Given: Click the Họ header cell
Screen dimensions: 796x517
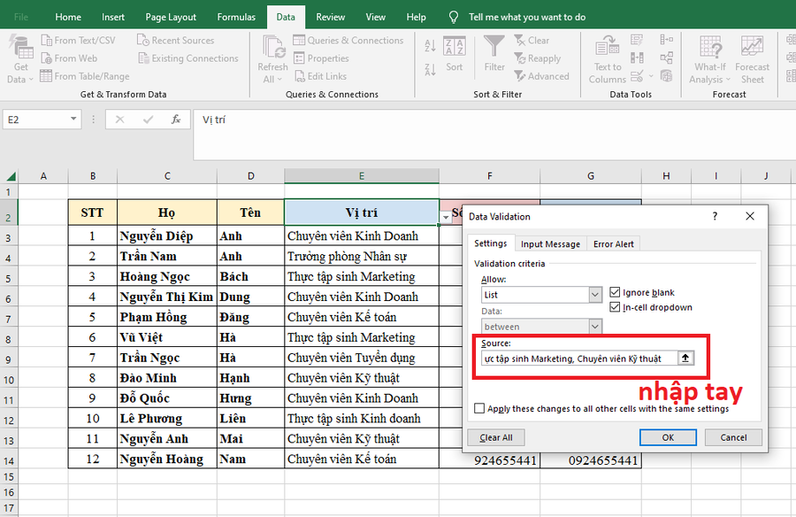Looking at the screenshot, I should [167, 212].
